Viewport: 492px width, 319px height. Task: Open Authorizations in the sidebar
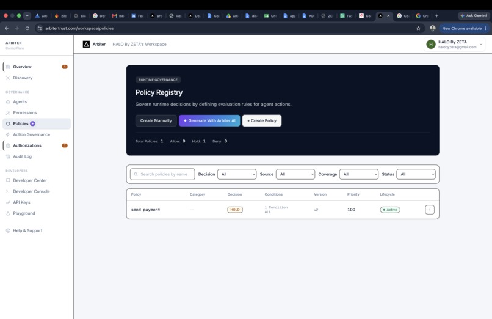pos(37,145)
